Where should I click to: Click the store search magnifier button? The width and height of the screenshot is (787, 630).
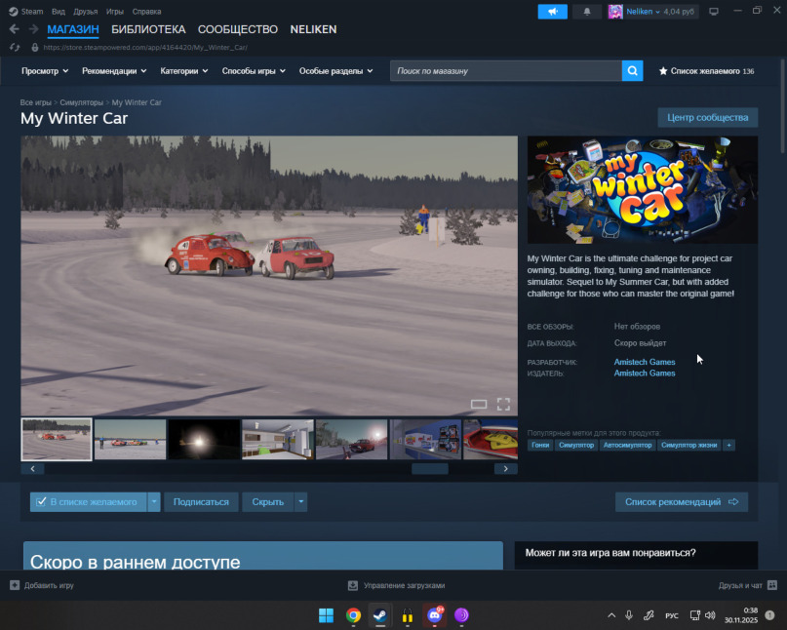pos(632,71)
